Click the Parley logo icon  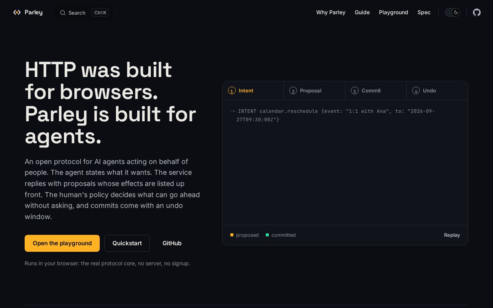[17, 12]
